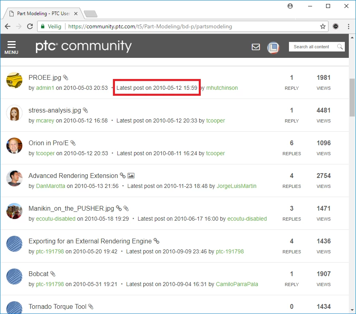Click paperclip icon beside Orion in Pro/E
This screenshot has width=356, height=314.
[73, 143]
